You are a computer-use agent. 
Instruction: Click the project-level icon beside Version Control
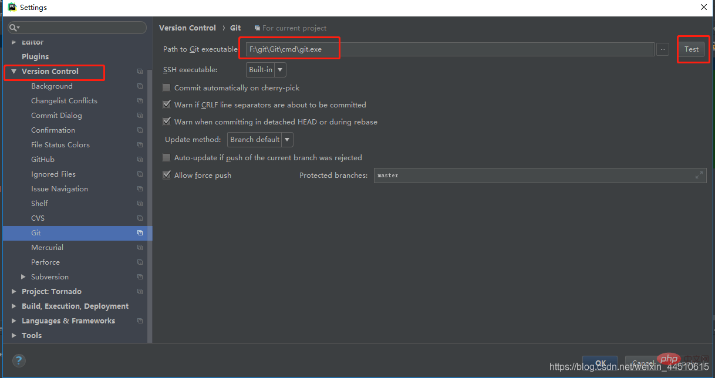coord(140,72)
